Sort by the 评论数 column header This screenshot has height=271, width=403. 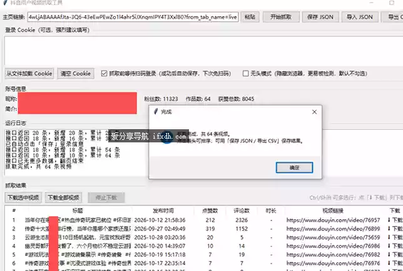click(242, 211)
